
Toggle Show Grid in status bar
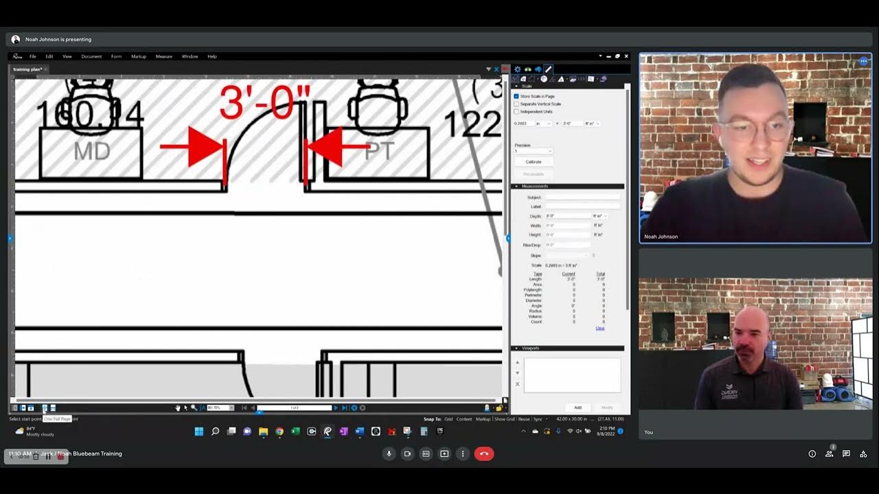click(505, 419)
